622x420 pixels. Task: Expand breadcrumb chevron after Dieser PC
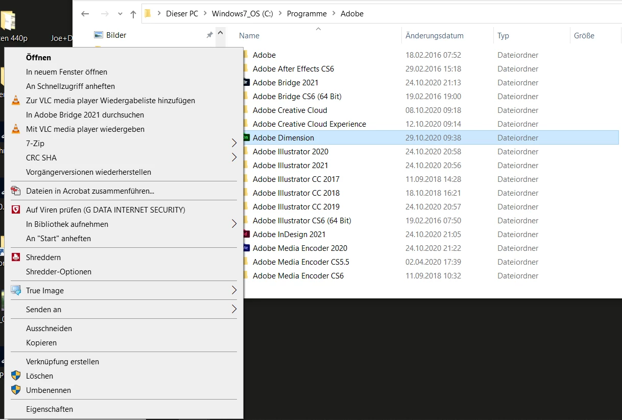[x=205, y=14]
